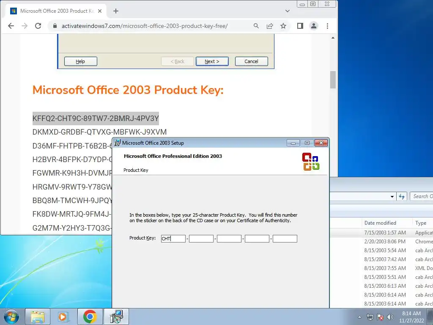
Task: Click Chrome's forward arrow
Action: tap(25, 26)
